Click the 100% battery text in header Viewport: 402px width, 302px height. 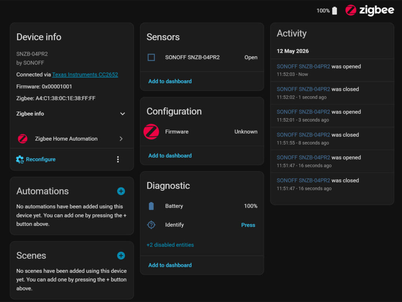(x=323, y=11)
